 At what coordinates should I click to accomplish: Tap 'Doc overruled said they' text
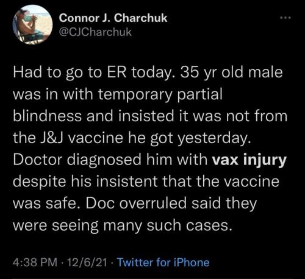pos(171,203)
